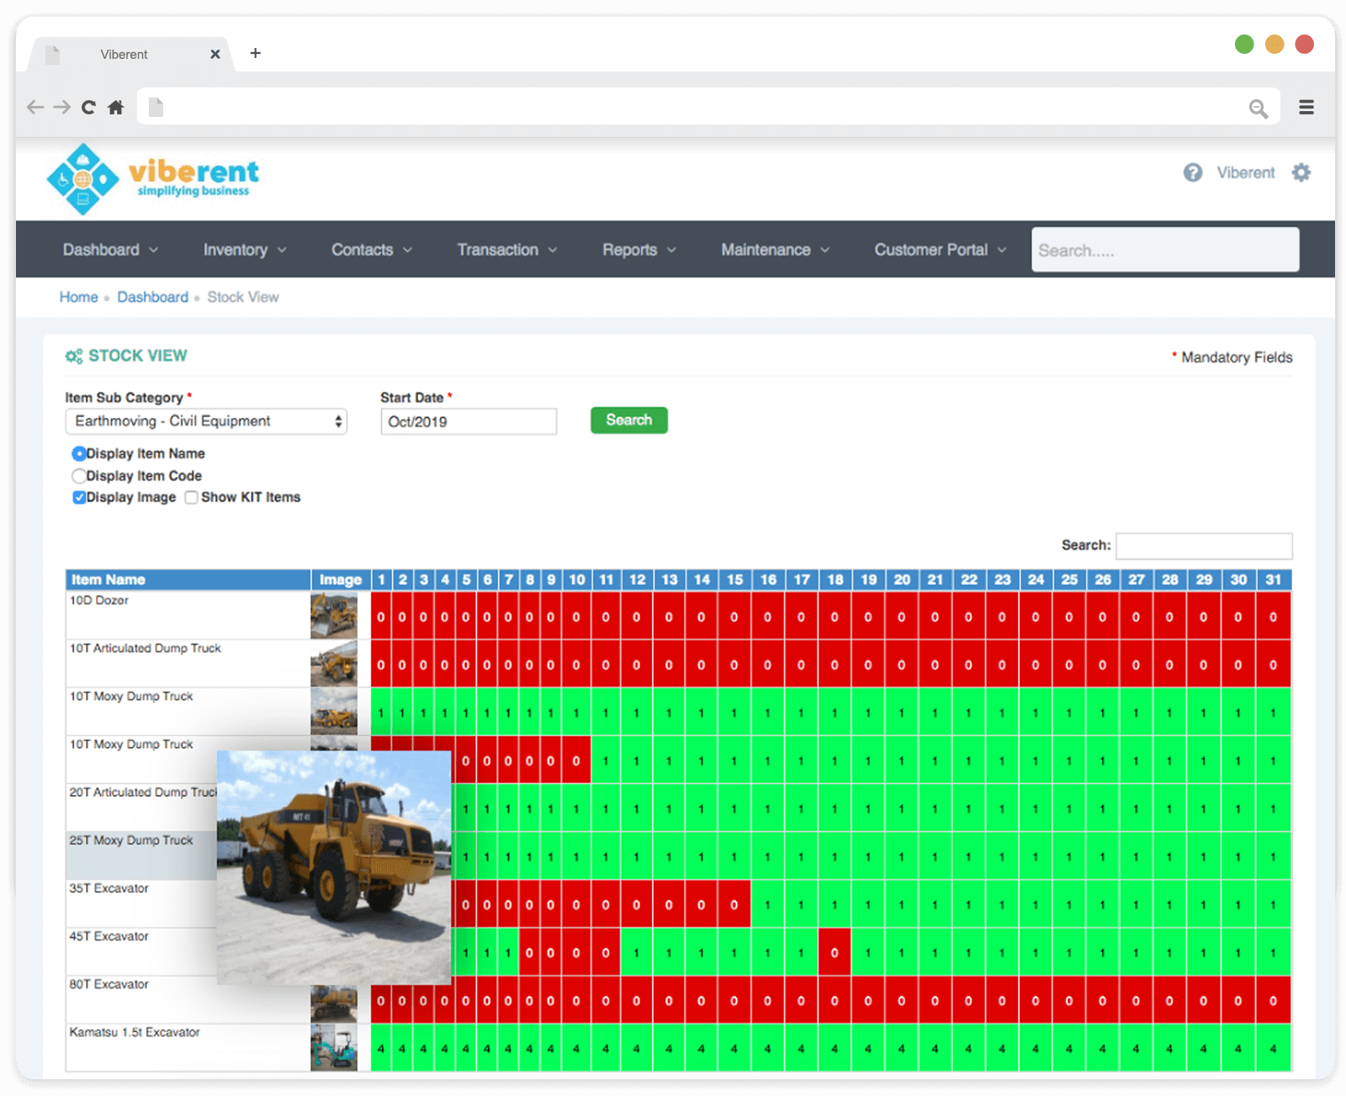Click the green Search button
The height and width of the screenshot is (1096, 1346).
(x=628, y=421)
